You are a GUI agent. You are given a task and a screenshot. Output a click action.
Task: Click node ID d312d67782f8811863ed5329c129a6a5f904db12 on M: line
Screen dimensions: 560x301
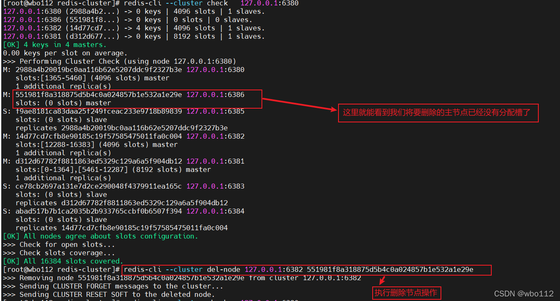tap(99, 161)
